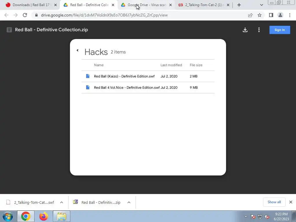The image size is (296, 222).
Task: Click the zip document icon beside the title
Action: [x=9, y=30]
